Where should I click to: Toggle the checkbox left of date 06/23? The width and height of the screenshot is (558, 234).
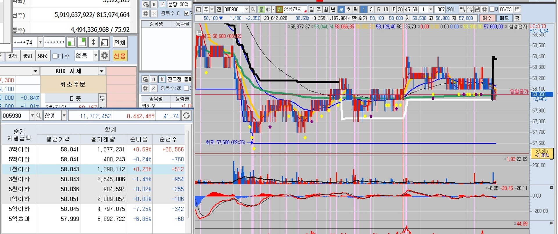click(x=492, y=9)
